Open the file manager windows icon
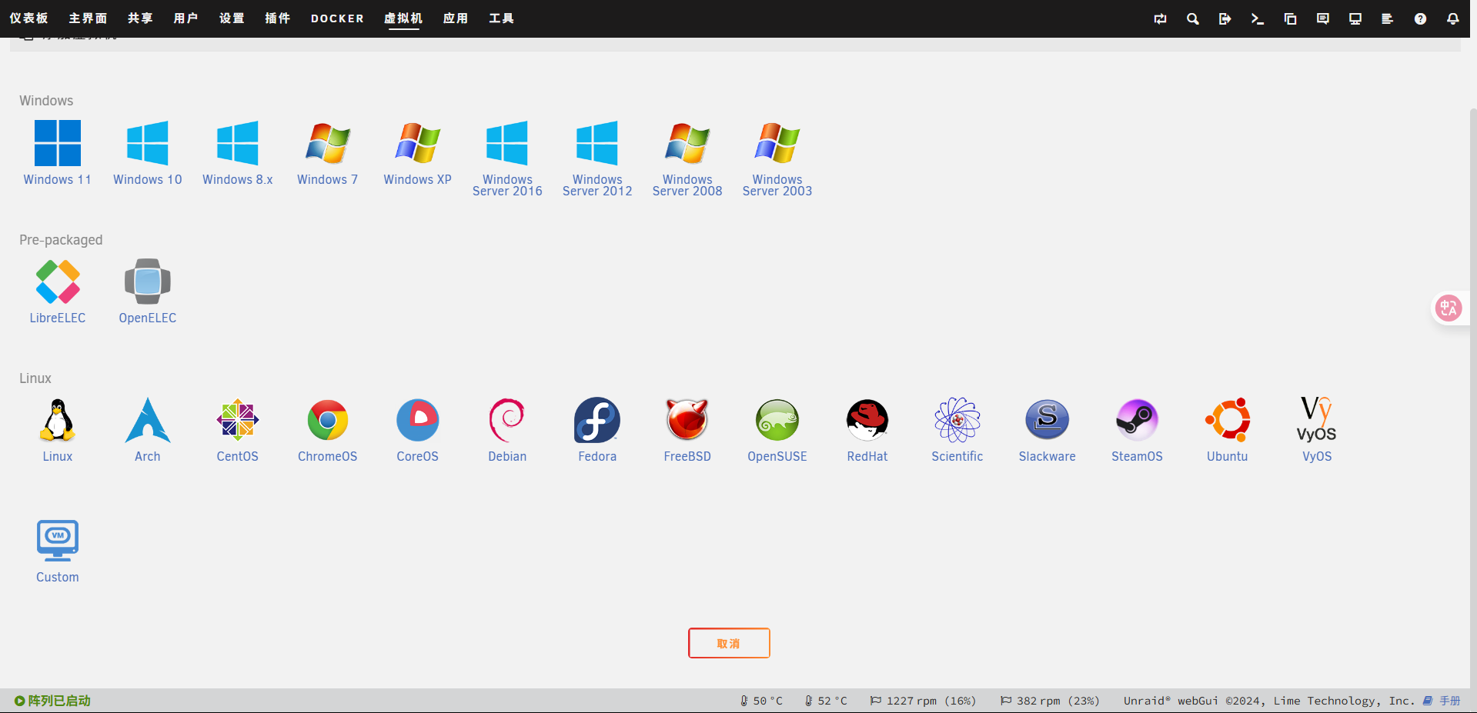Screen dimensions: 1477x713 (x=1291, y=18)
